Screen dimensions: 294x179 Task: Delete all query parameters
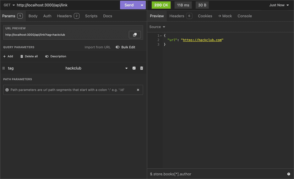(x=29, y=56)
